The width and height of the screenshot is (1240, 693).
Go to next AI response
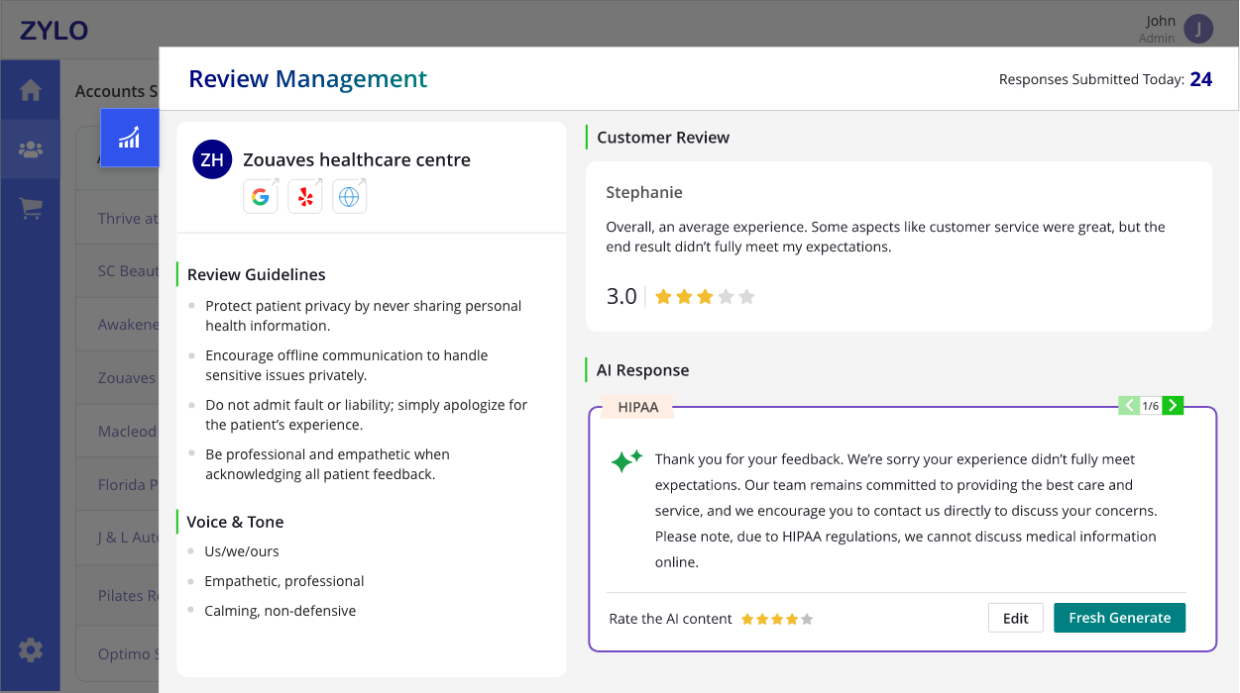click(1173, 405)
